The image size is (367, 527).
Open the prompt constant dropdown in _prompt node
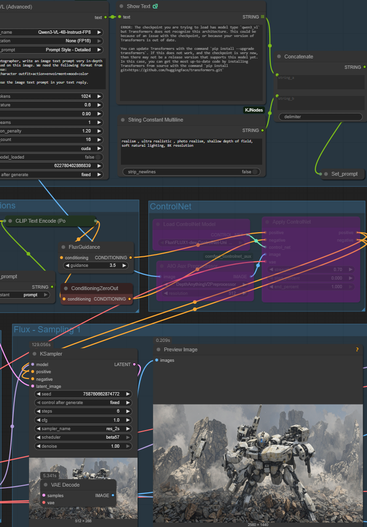coord(25,295)
